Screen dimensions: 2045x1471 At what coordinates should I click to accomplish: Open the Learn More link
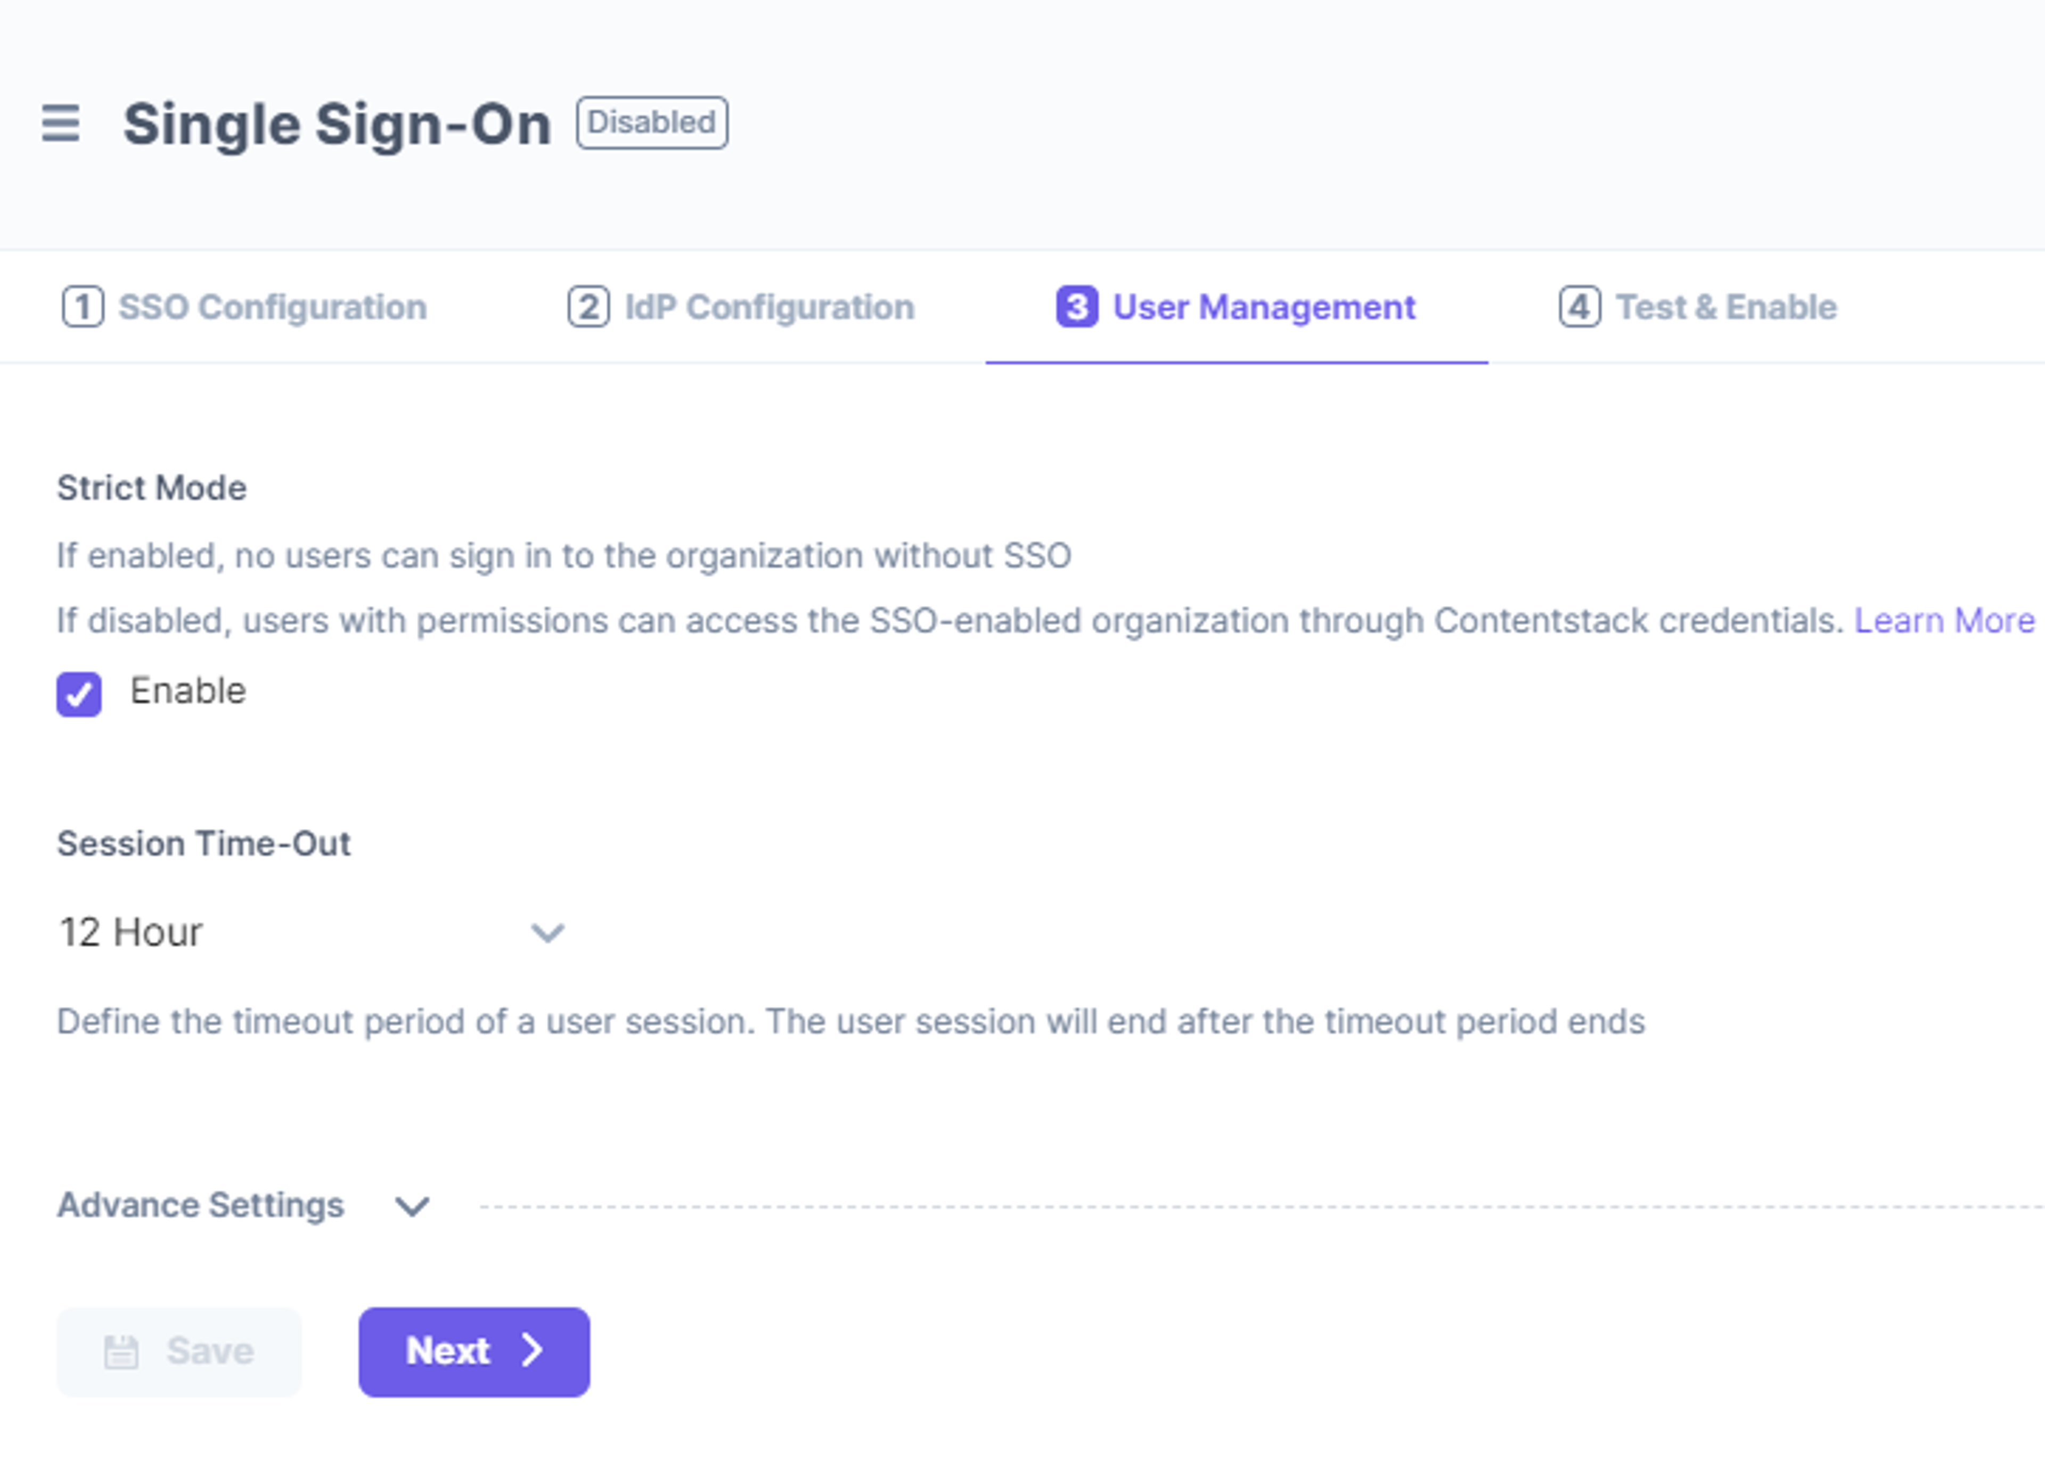(x=1944, y=621)
